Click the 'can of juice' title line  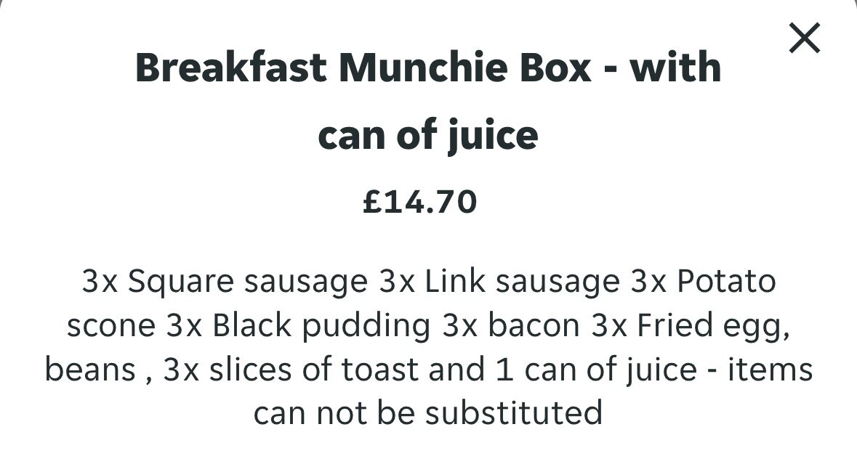(428, 136)
